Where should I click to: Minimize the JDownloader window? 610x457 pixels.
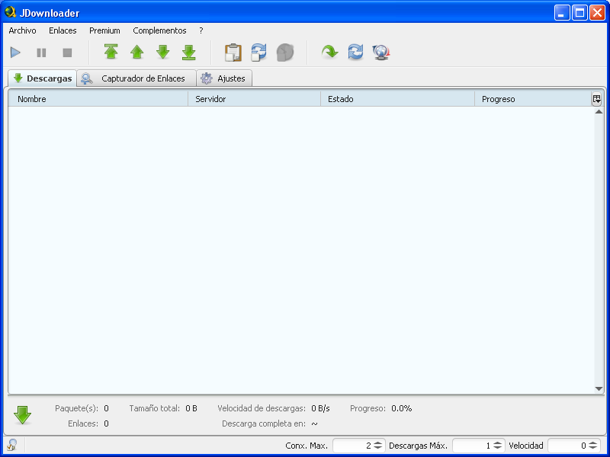(x=561, y=13)
